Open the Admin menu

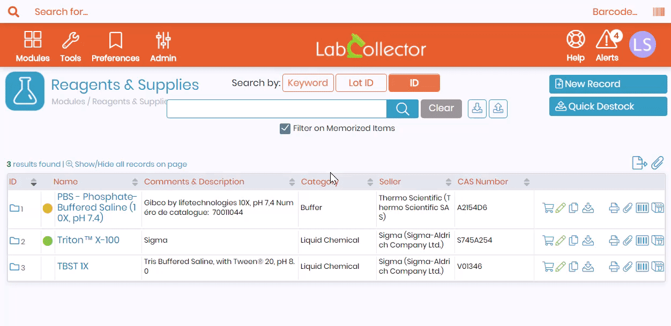(x=163, y=46)
